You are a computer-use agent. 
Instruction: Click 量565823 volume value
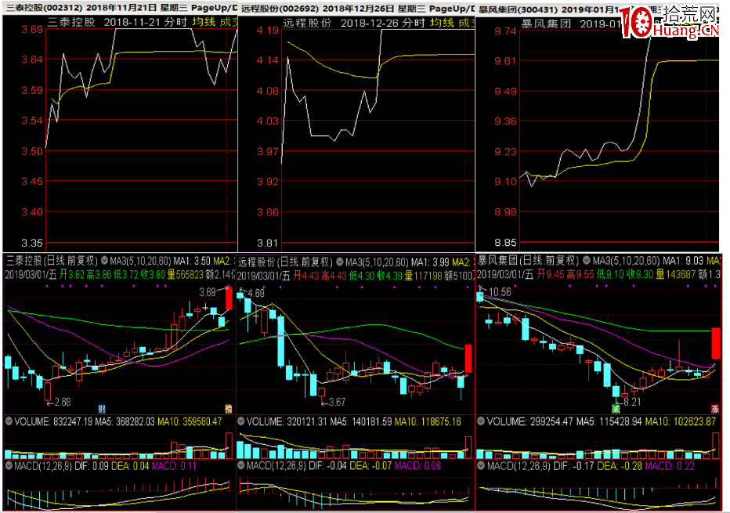click(186, 275)
